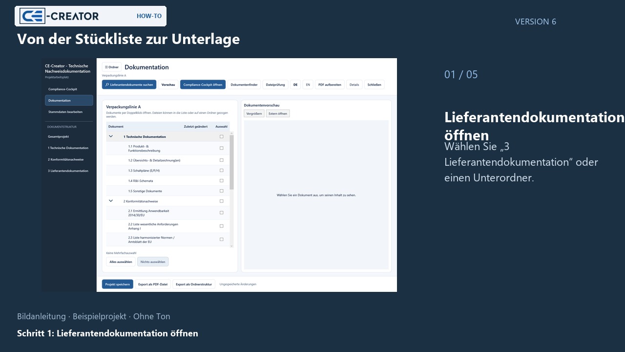The width and height of the screenshot is (625, 352).
Task: Select the checkbox for 1.2 Übersichts- & Detailzeichnung(en)
Action: coord(222,160)
